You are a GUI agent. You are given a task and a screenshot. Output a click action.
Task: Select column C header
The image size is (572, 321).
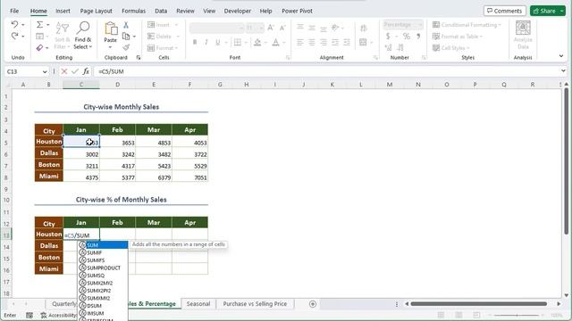click(x=81, y=85)
